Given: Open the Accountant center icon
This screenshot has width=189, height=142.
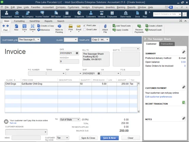Looking at the screenshot, I should coord(6,14).
